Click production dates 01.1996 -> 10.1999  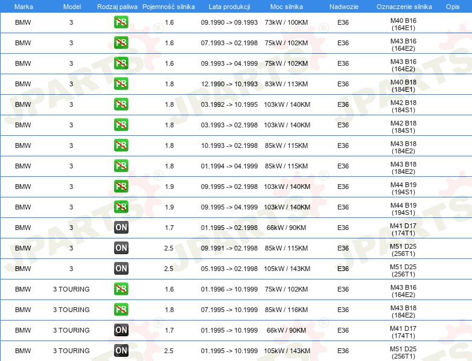[x=229, y=289]
